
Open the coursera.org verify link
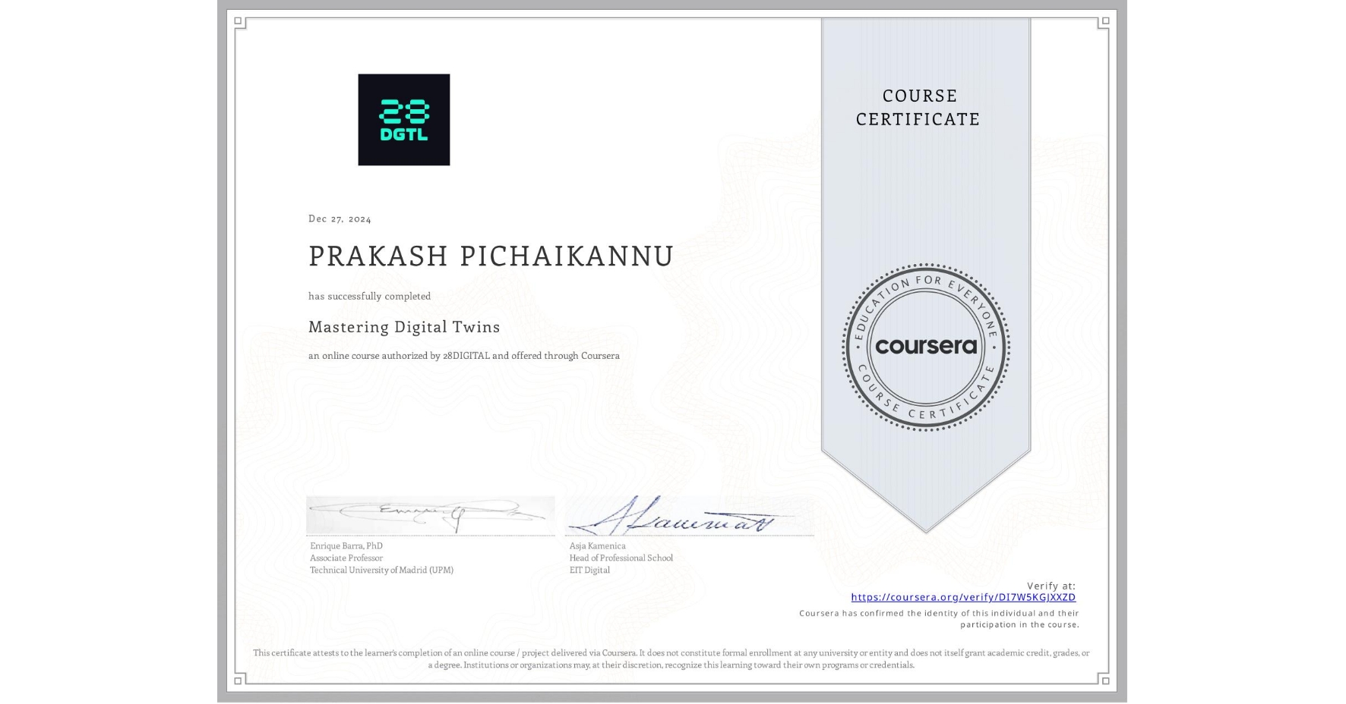pos(963,597)
